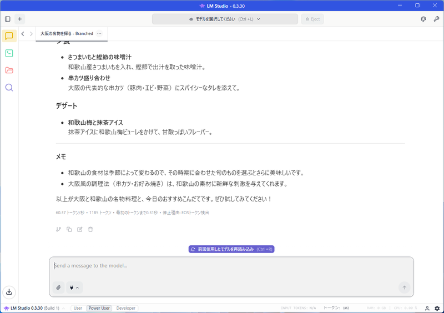Select the 大阪の名物を探る - Branched tab

click(67, 33)
